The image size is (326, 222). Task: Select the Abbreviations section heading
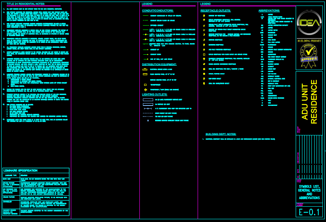point(269,11)
